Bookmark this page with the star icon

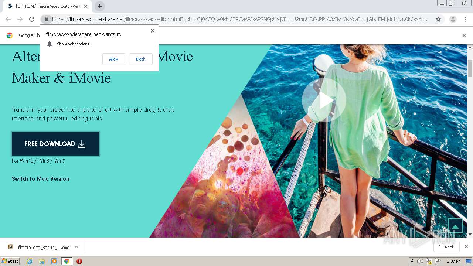438,19
